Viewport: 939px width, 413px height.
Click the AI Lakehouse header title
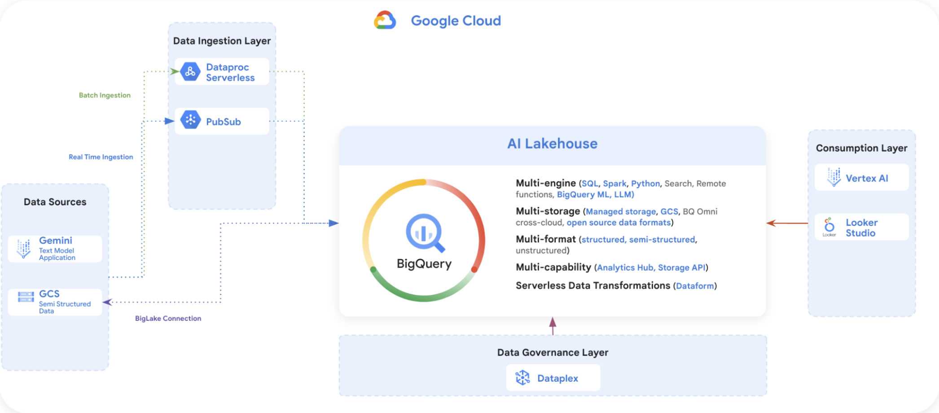tap(552, 144)
